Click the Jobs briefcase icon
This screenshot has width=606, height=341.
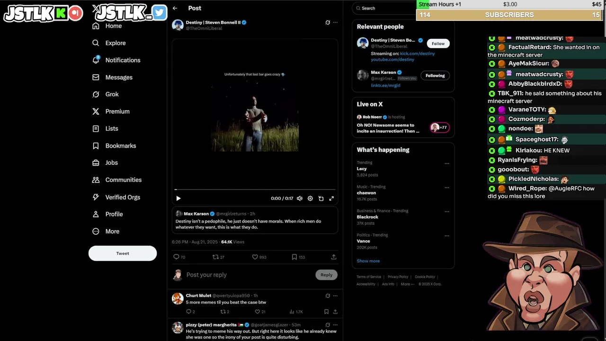(96, 162)
